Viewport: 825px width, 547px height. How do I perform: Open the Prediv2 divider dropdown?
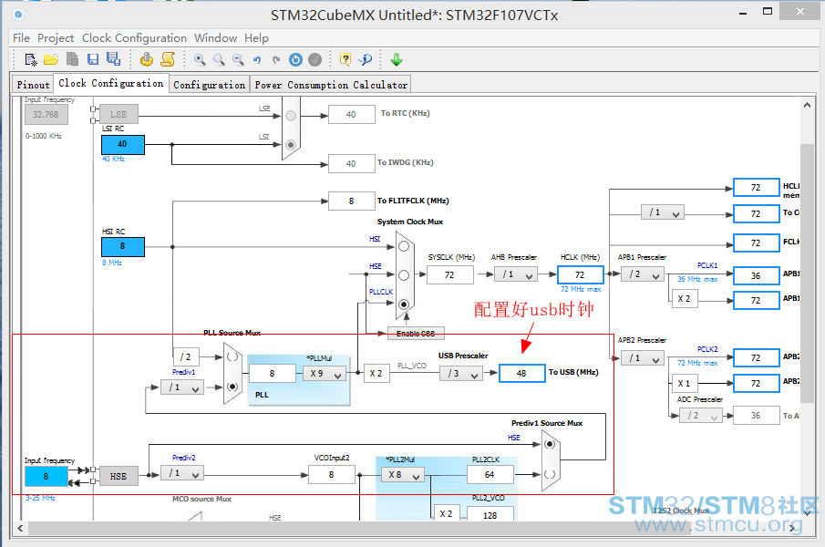point(182,474)
